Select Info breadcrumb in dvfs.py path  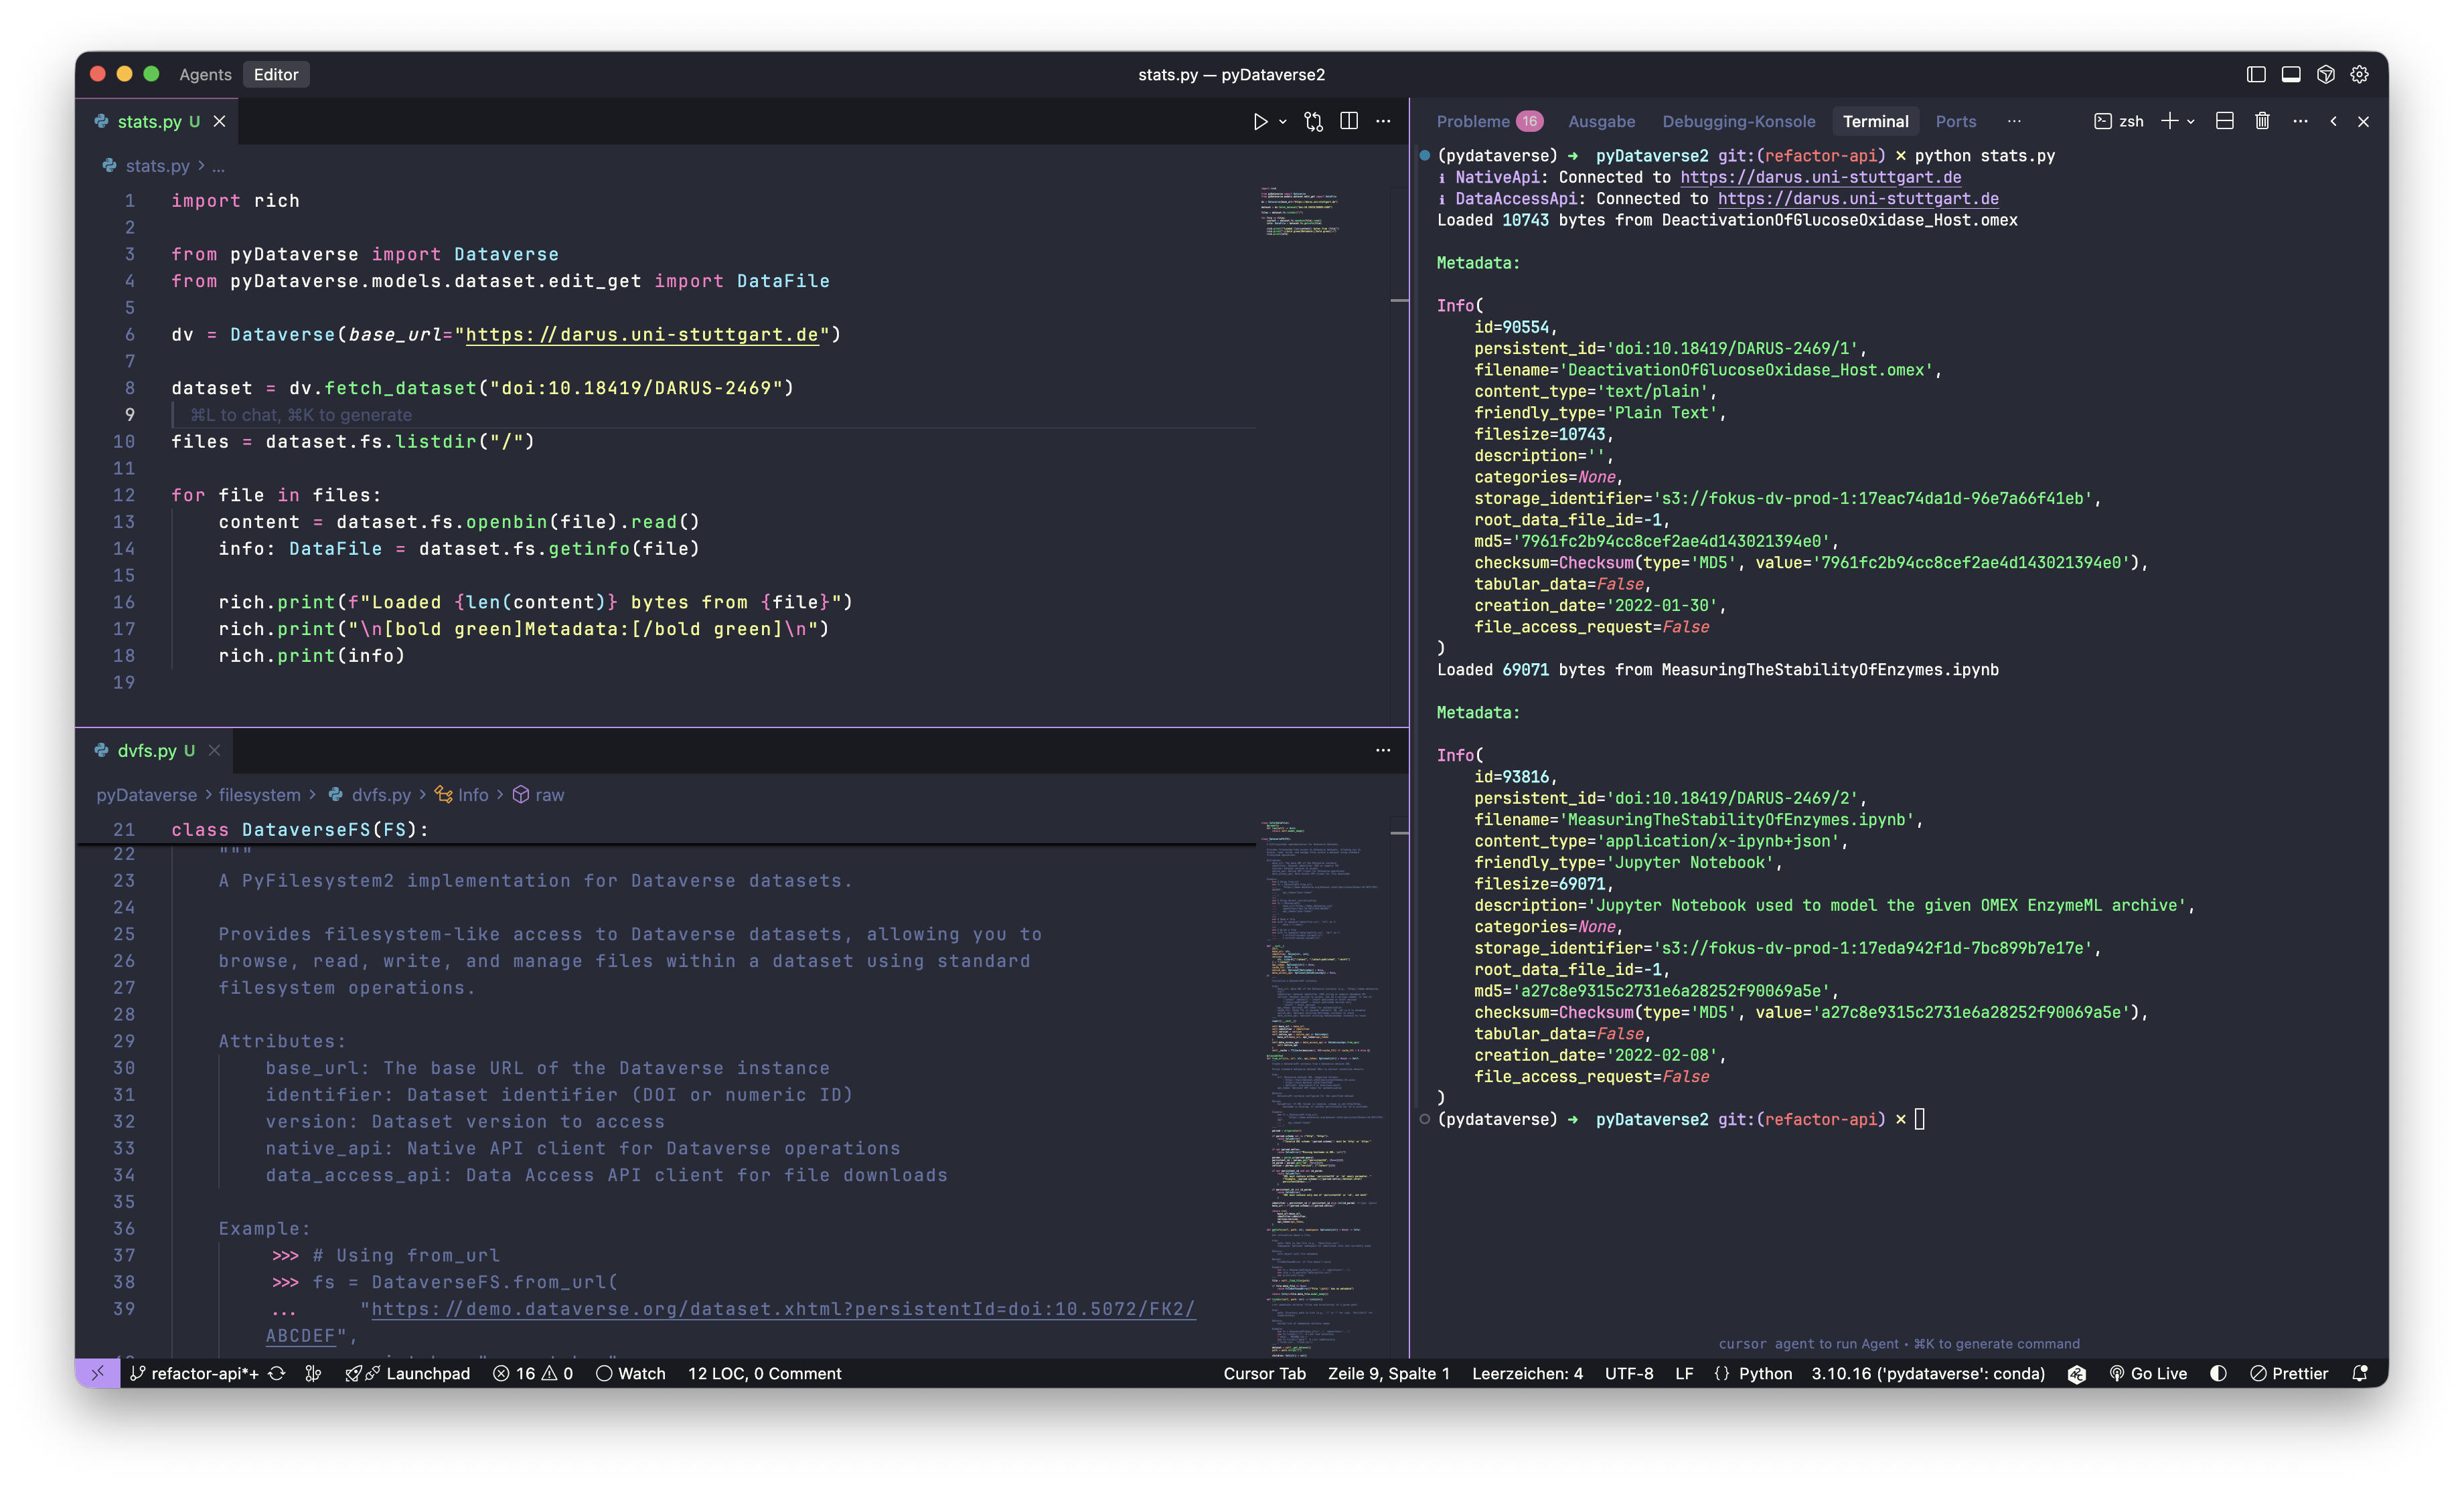pos(472,794)
